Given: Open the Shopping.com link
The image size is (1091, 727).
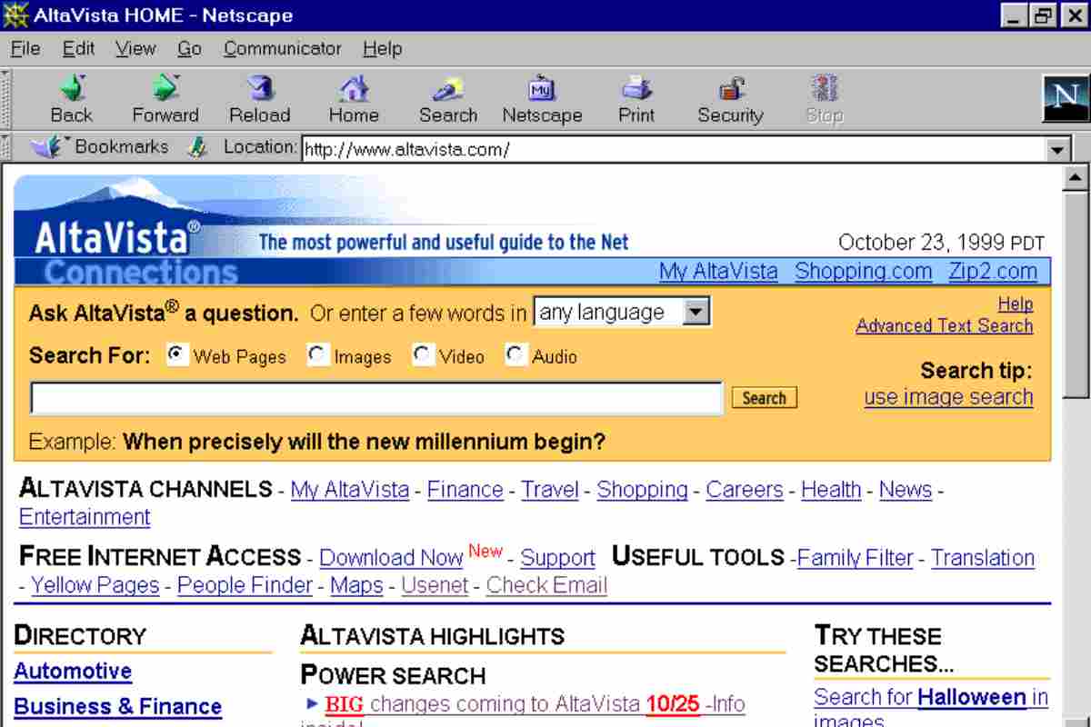Looking at the screenshot, I should tap(863, 271).
